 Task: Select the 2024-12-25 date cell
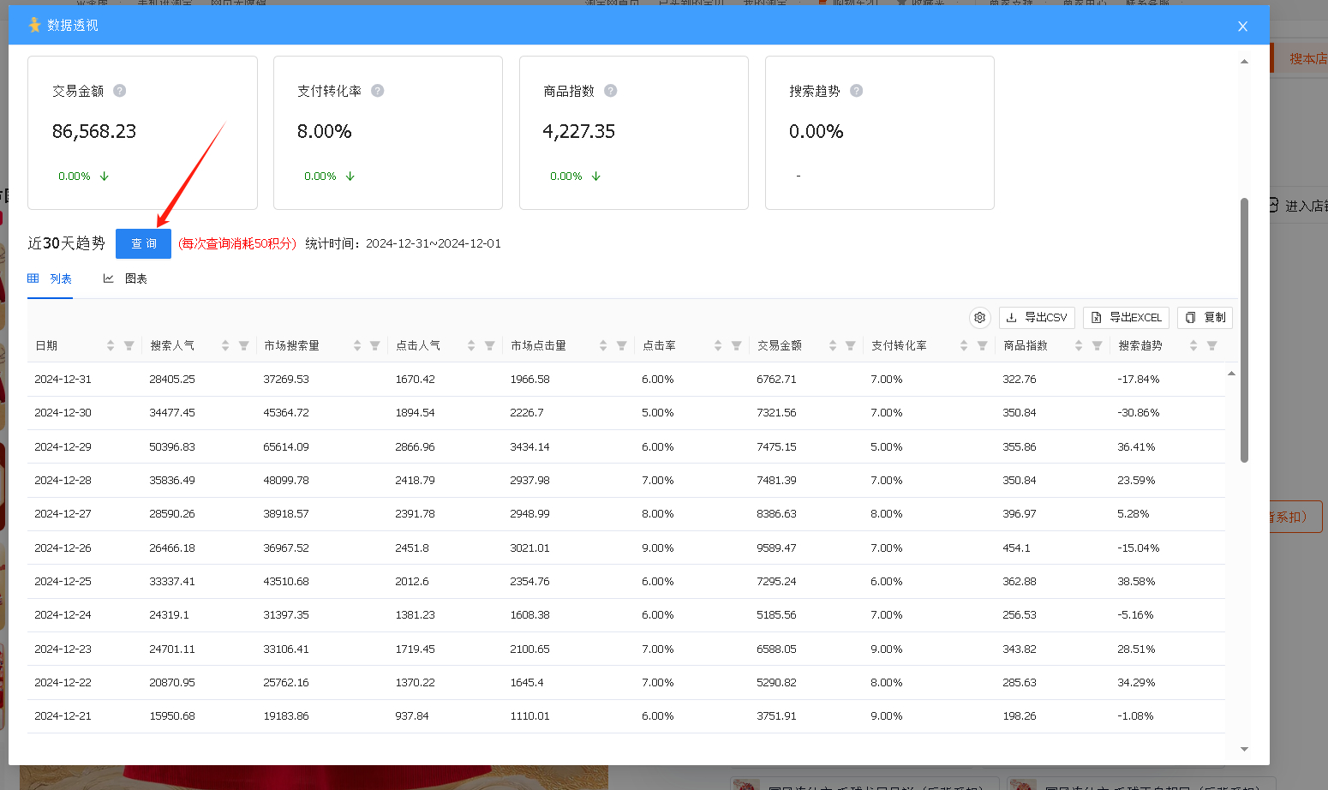63,582
